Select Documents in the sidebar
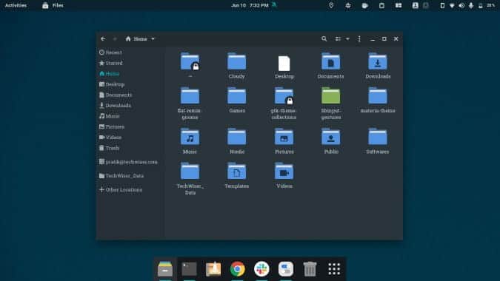 click(x=115, y=95)
